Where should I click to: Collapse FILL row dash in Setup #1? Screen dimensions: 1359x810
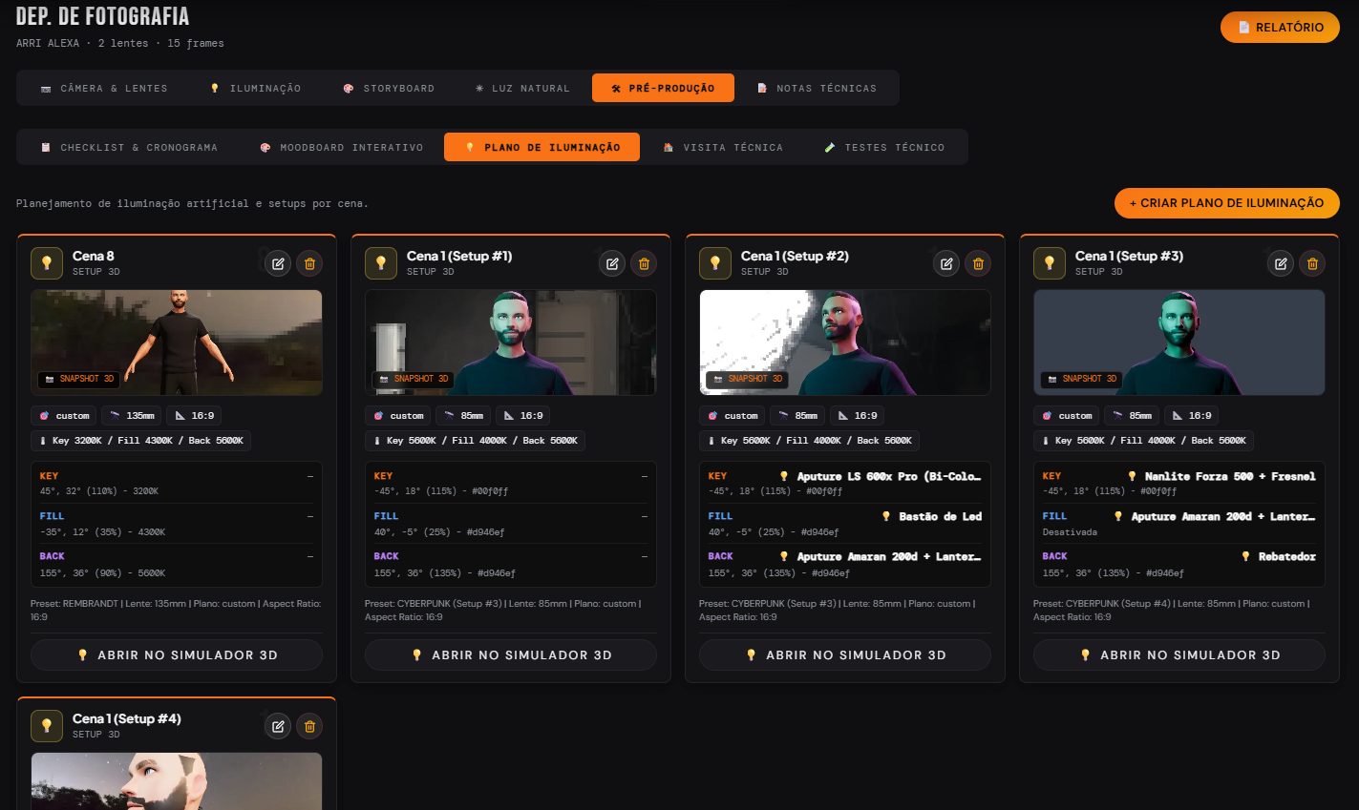[x=645, y=516]
